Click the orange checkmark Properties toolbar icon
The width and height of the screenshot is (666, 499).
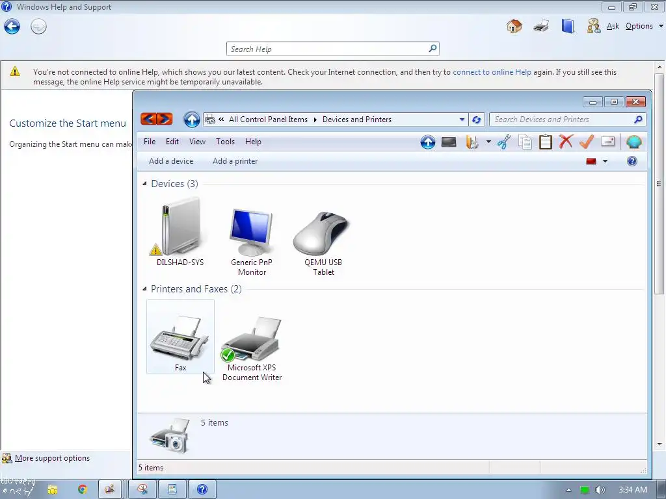587,141
